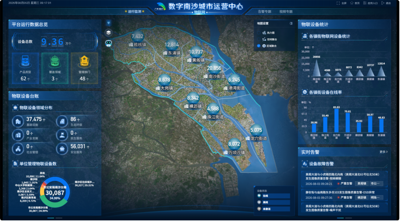Open the OSD异常 alarm entry
This screenshot has width=401, height=222.
point(344,195)
